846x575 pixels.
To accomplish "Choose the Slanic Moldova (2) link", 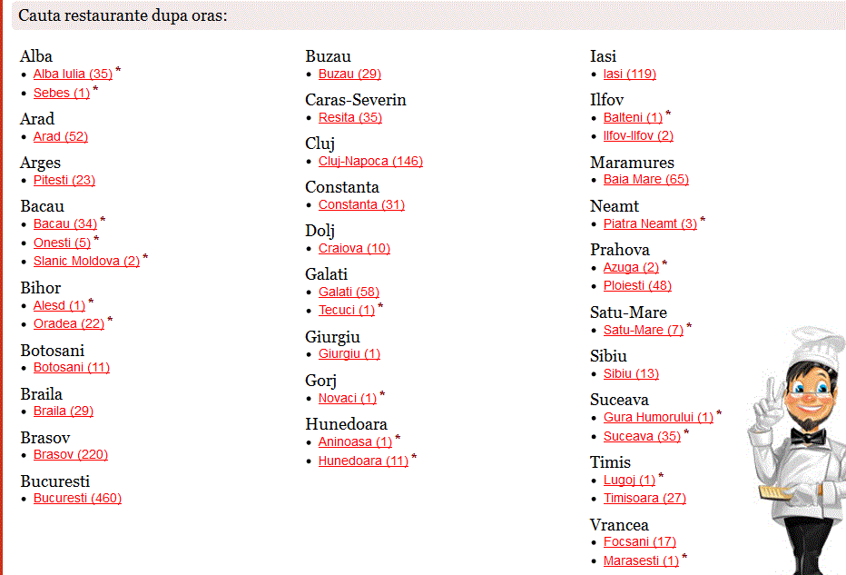I will pos(86,262).
